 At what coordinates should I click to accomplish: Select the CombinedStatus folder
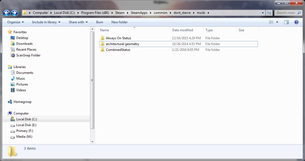118,50
